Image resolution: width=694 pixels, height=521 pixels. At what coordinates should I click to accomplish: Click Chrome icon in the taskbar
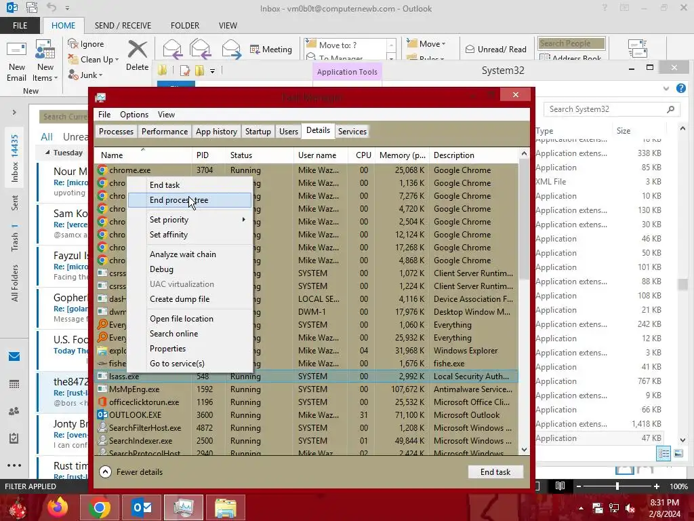(99, 507)
